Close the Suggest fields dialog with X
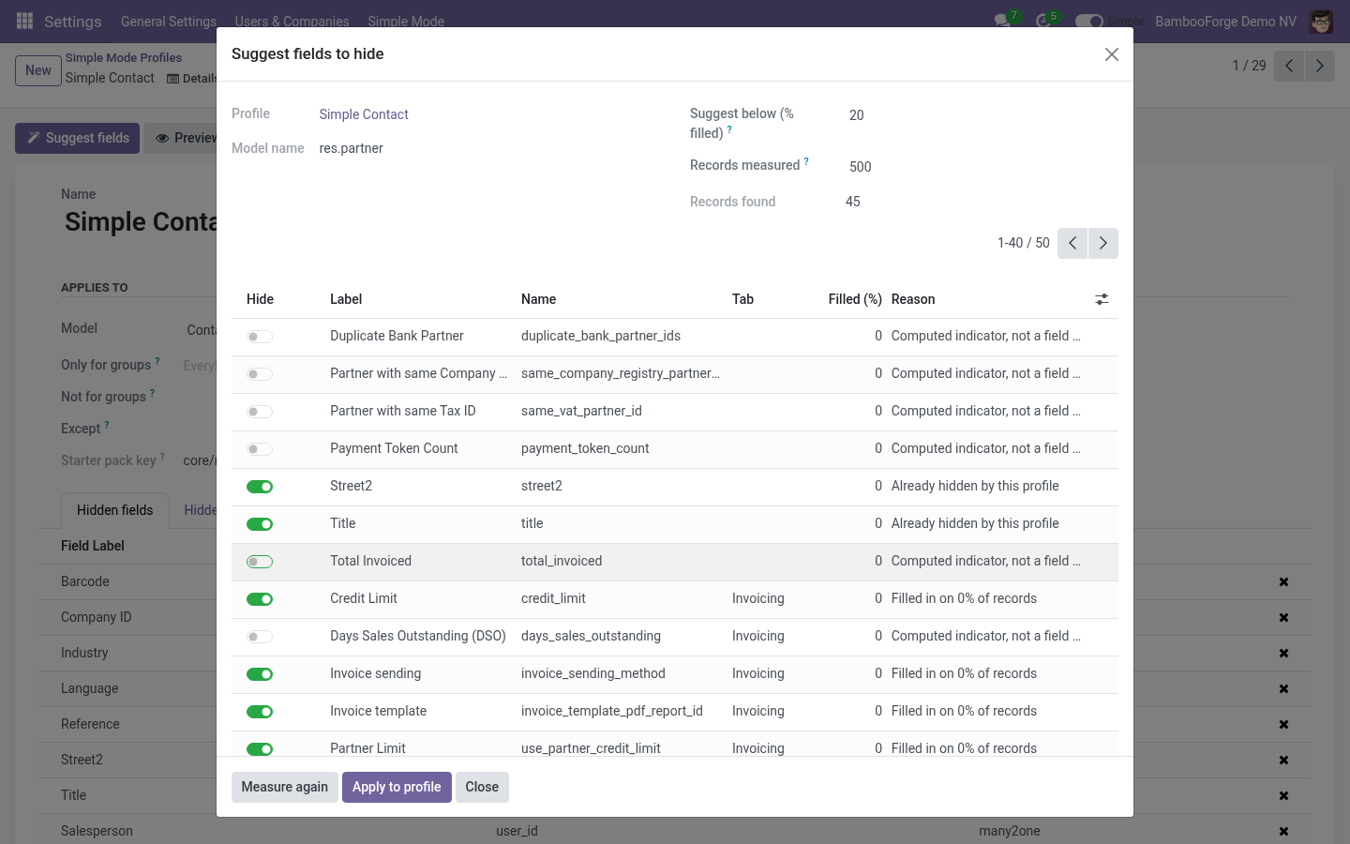The height and width of the screenshot is (844, 1350). (x=1112, y=54)
